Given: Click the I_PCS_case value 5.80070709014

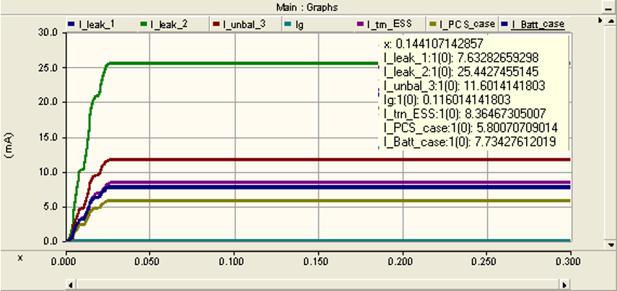Looking at the screenshot, I should 516,127.
